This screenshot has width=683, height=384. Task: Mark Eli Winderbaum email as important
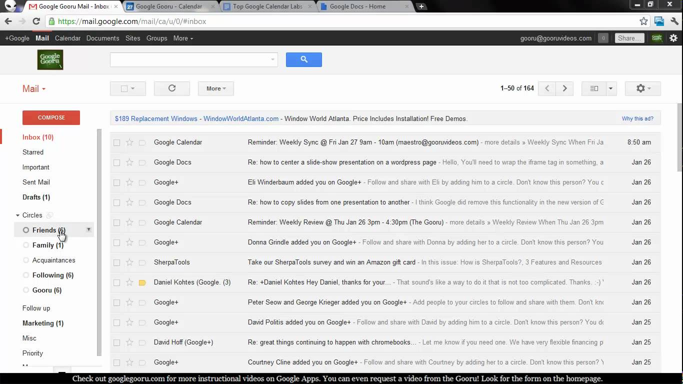point(142,182)
